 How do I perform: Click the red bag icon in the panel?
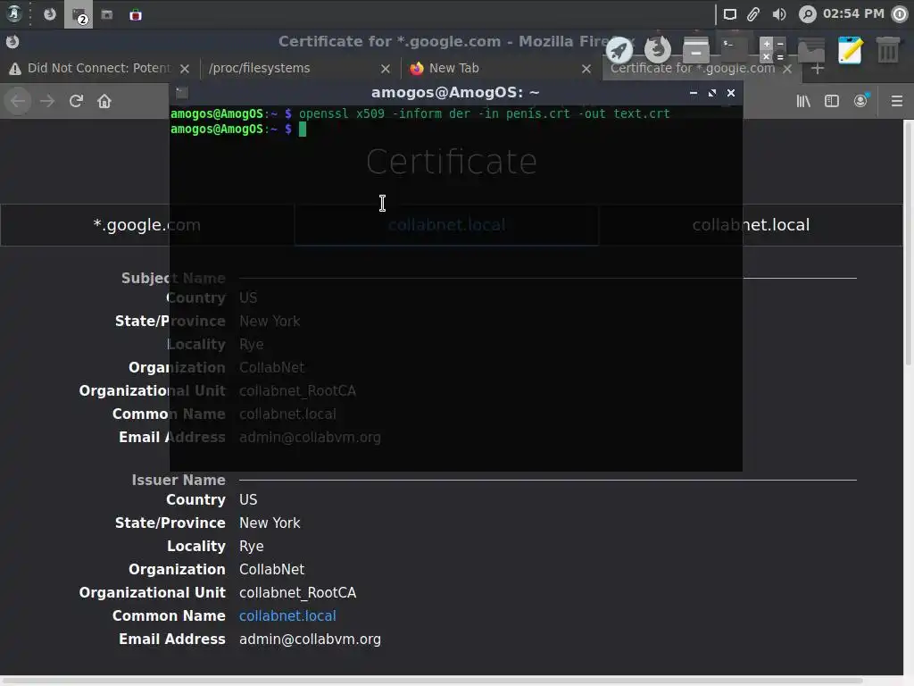(x=136, y=15)
